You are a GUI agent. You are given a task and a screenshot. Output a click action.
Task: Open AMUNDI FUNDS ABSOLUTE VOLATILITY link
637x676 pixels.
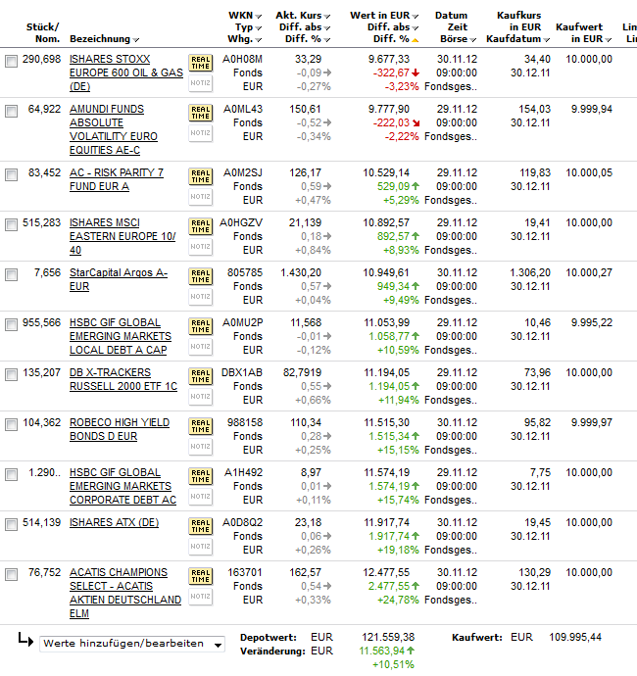click(114, 129)
